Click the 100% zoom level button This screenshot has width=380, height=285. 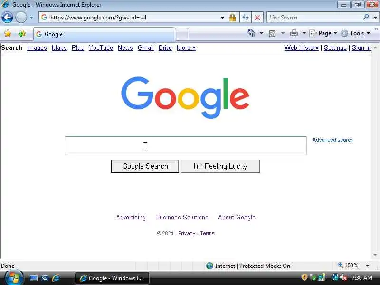pos(348,266)
